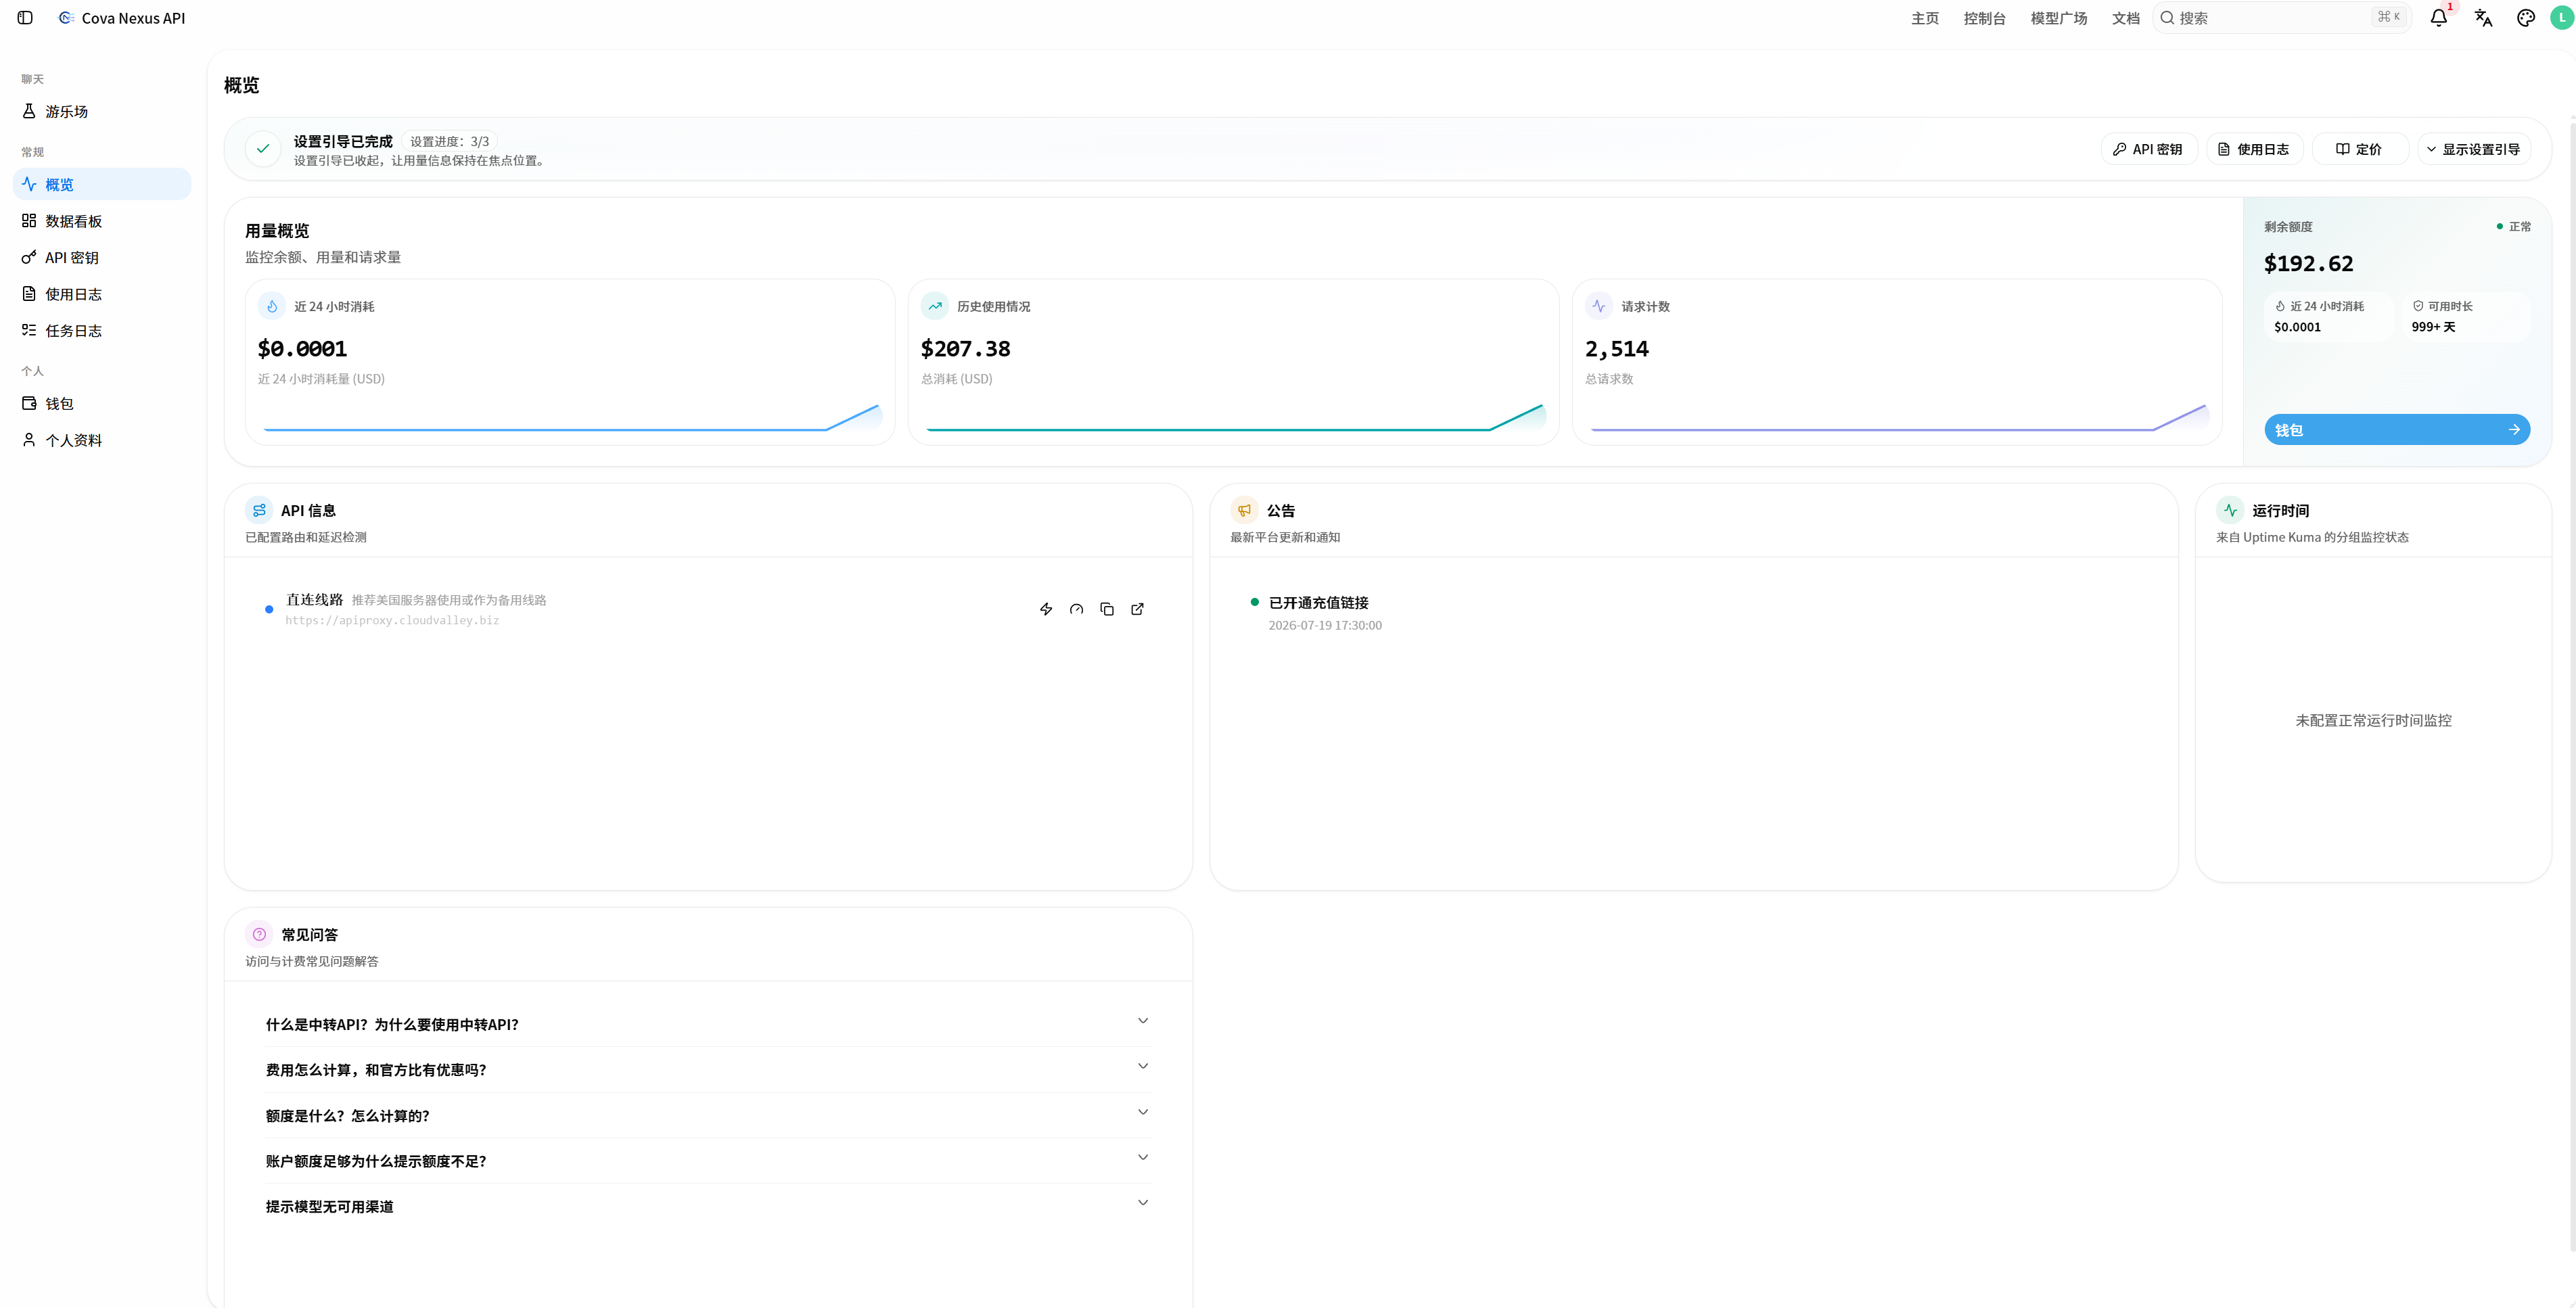Open 任务日志 in the sidebar

click(102, 330)
